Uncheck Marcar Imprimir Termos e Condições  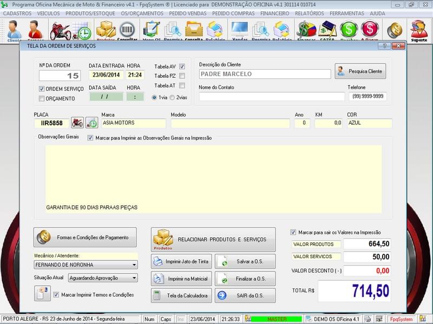pyautogui.click(x=56, y=294)
